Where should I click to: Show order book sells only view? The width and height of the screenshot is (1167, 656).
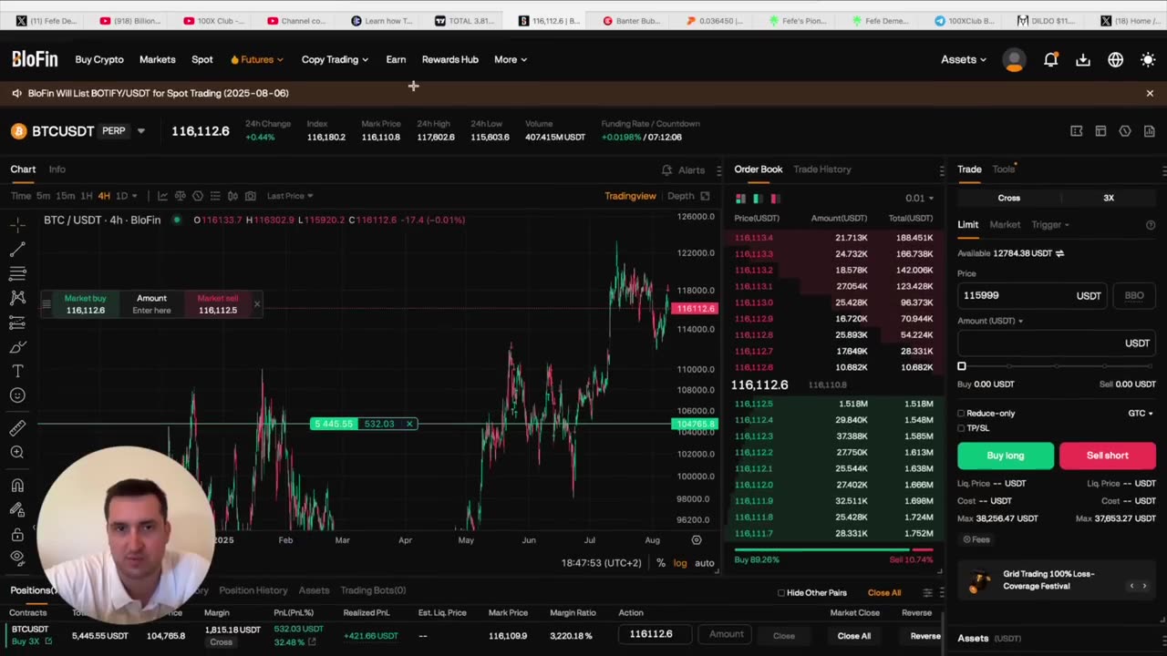click(774, 198)
